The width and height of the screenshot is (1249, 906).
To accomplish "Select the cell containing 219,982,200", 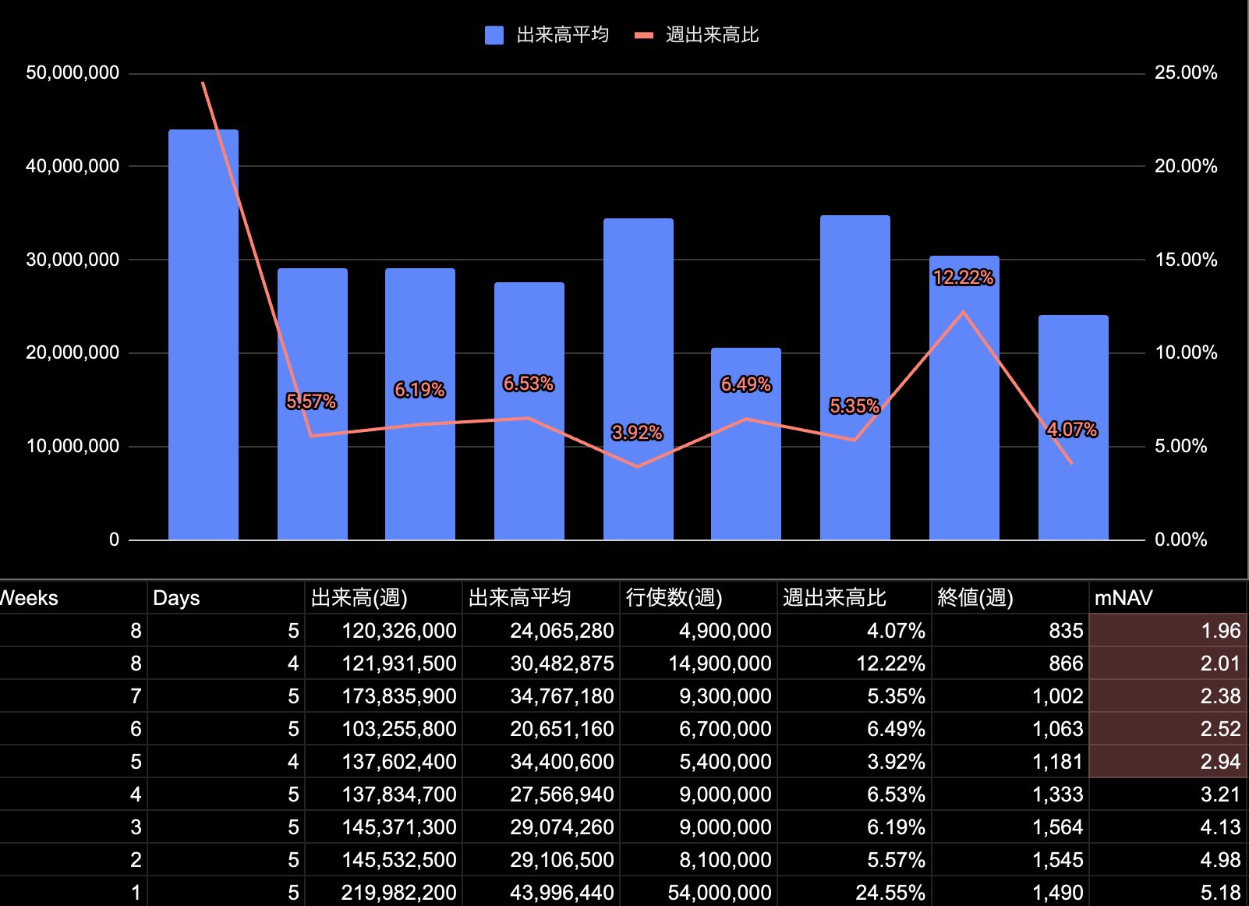I will [x=384, y=892].
